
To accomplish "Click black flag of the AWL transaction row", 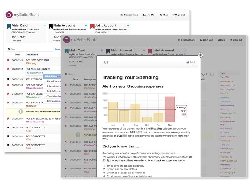I will [8, 79].
